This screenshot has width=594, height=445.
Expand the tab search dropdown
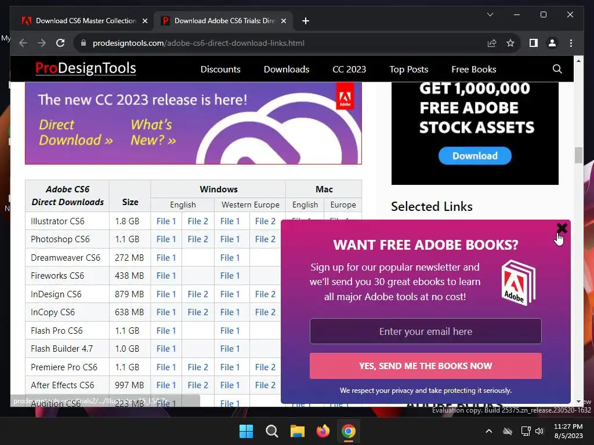490,14
